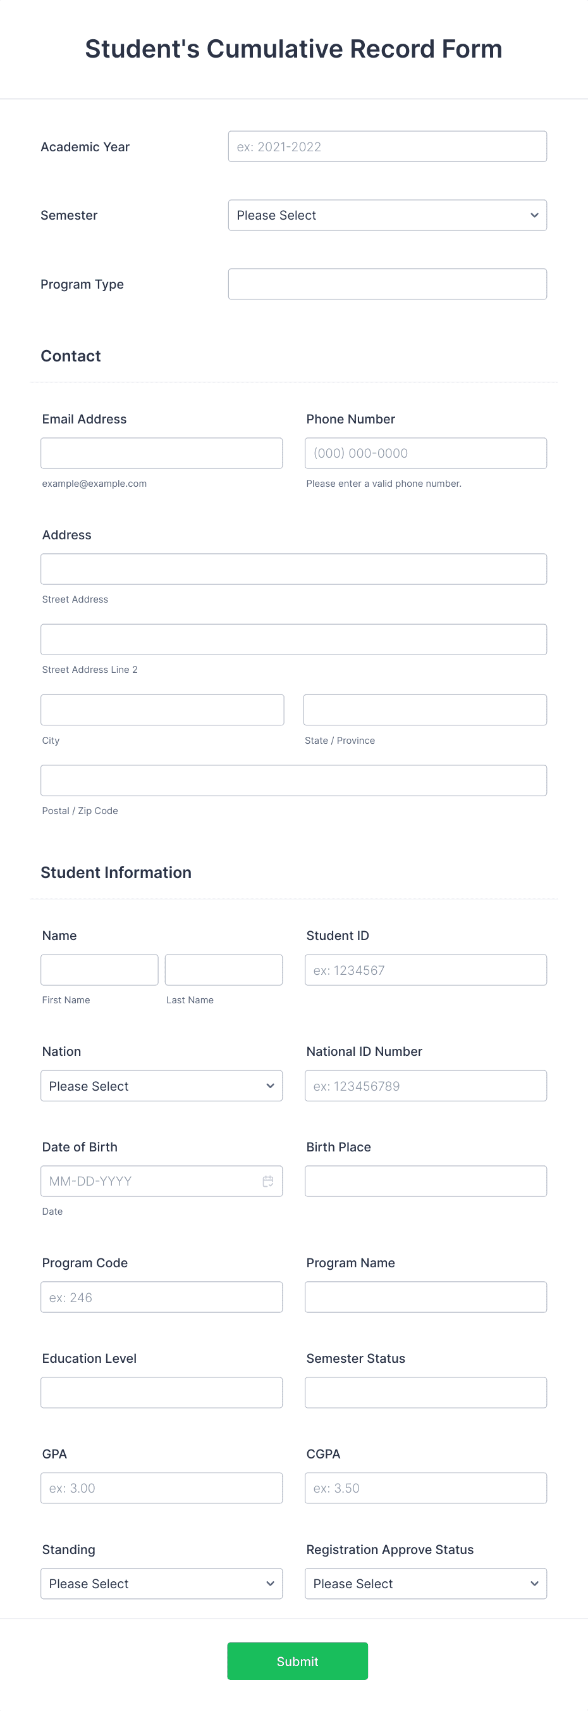The image size is (588, 1711).
Task: Select the Postal / Zip Code field
Action: (x=293, y=780)
